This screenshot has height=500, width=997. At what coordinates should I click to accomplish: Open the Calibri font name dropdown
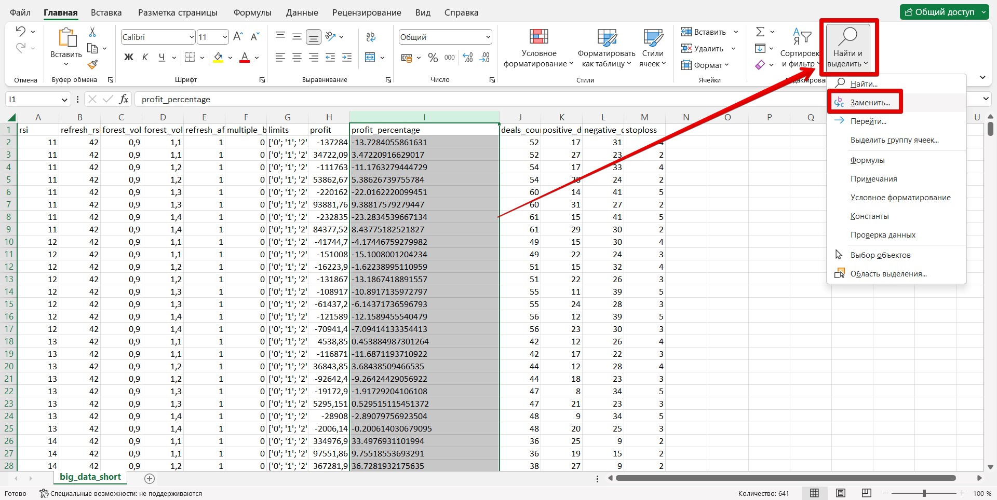point(192,37)
